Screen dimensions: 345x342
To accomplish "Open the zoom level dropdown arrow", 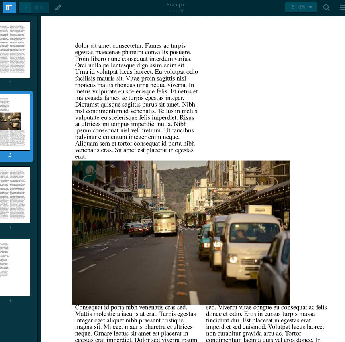I will [x=310, y=7].
